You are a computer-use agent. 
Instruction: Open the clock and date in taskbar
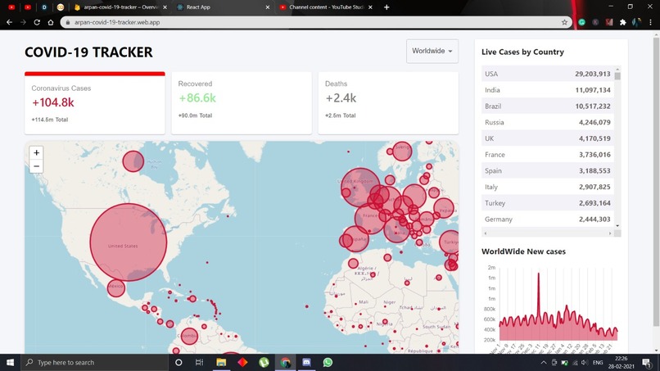[x=621, y=362]
